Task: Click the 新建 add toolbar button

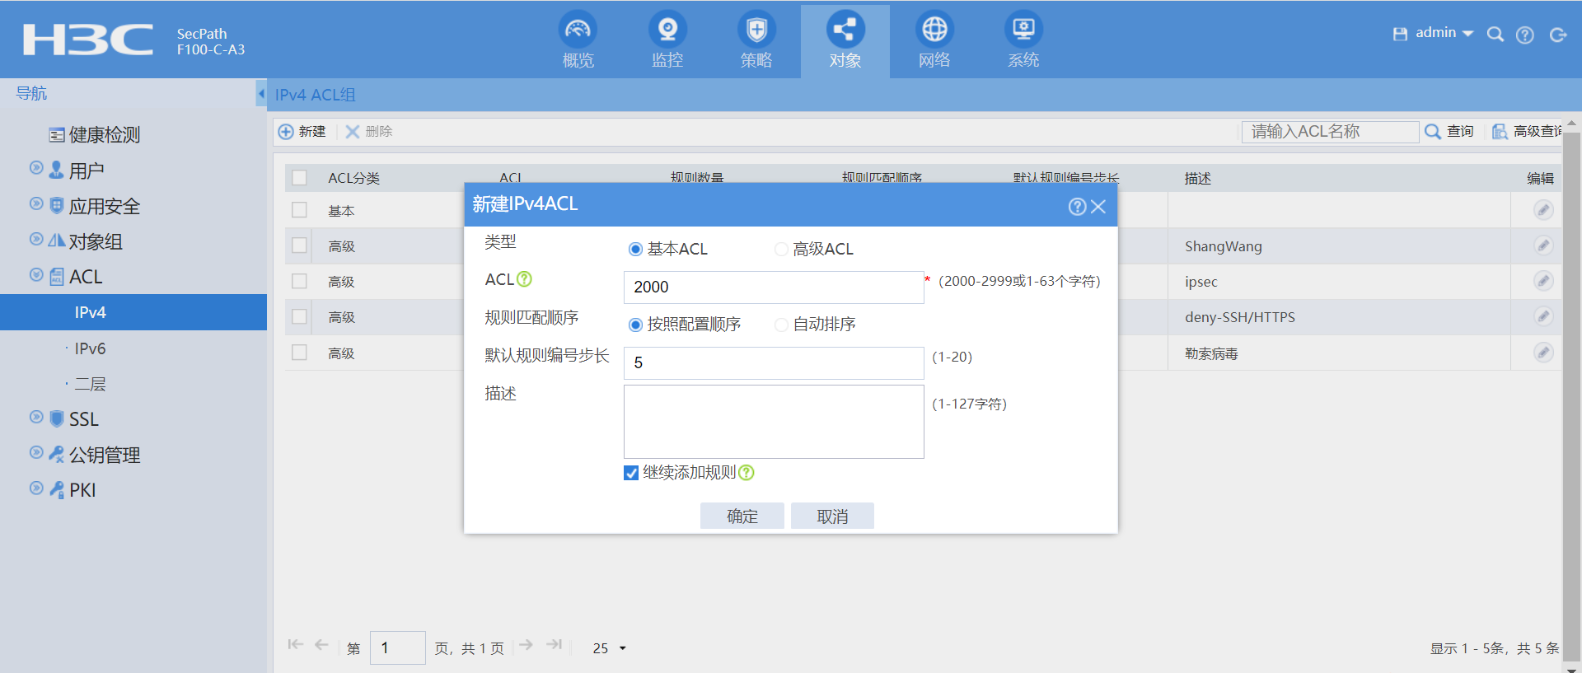Action: 302,132
